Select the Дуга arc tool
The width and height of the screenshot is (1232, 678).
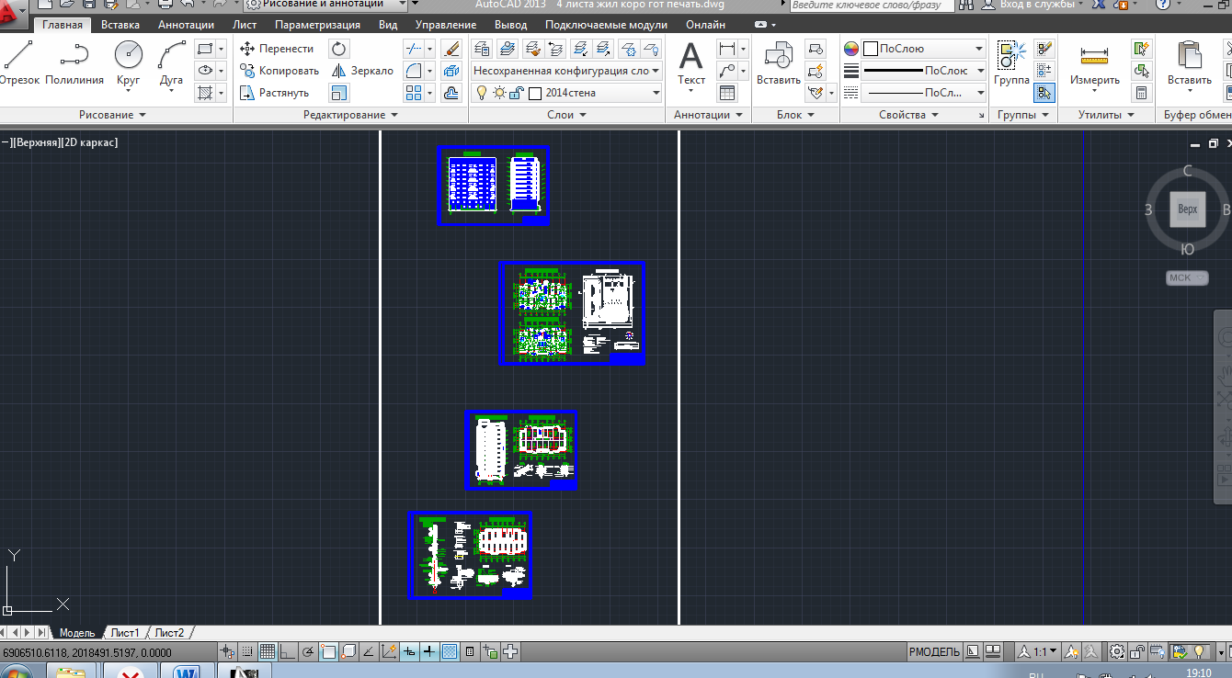(172, 64)
